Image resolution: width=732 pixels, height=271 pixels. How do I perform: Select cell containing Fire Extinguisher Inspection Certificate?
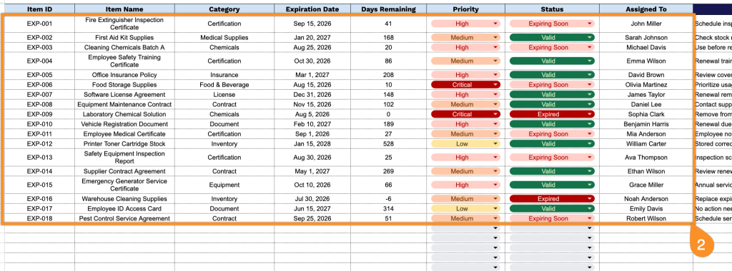(124, 24)
